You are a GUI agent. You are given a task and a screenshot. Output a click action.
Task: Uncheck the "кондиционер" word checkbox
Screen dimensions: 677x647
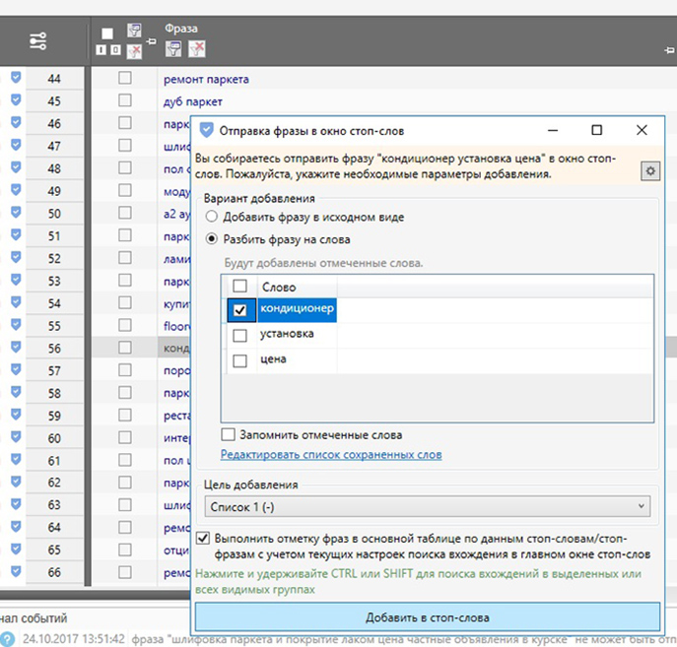(x=239, y=310)
